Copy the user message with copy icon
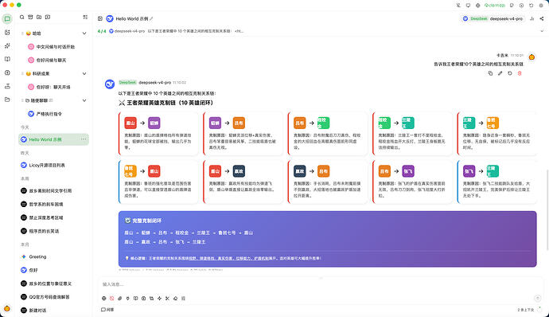549x317 pixels. [490, 73]
